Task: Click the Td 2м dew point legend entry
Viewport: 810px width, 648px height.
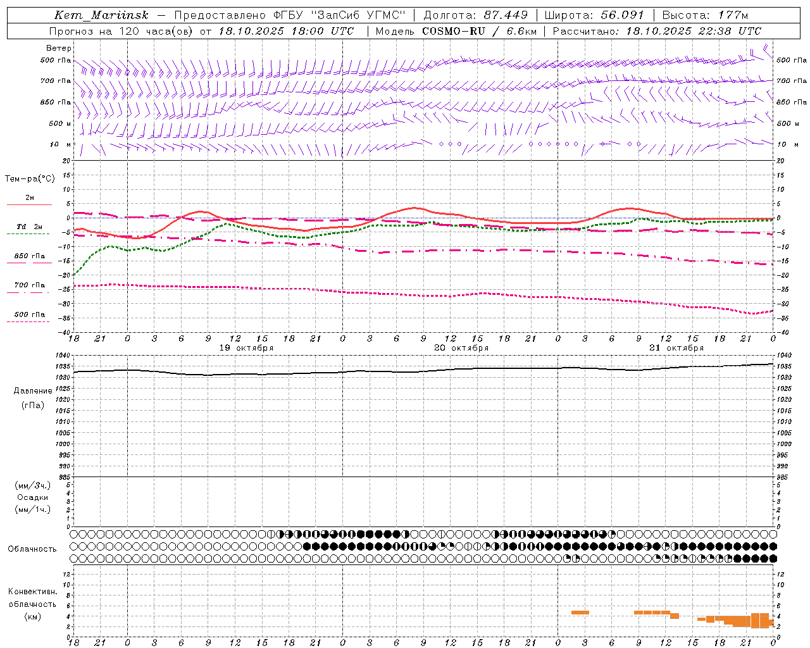Action: (x=30, y=227)
